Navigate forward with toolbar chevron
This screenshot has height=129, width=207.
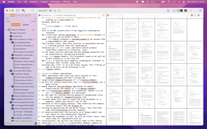point(195,11)
